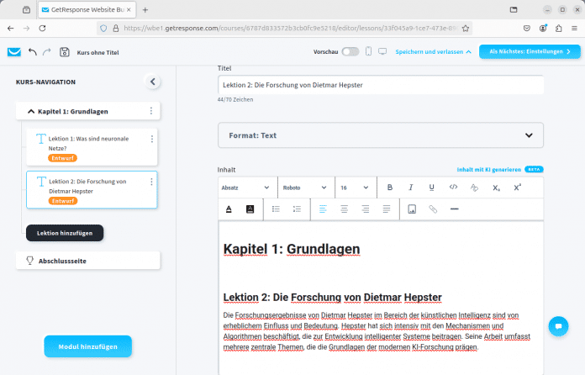Image resolution: width=585 pixels, height=375 pixels.
Task: Switch to desktop device preview
Action: coord(382,51)
